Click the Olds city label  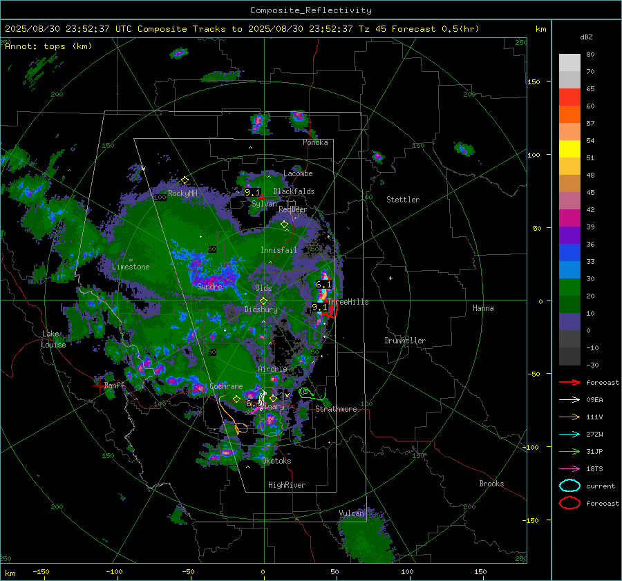[x=263, y=288]
